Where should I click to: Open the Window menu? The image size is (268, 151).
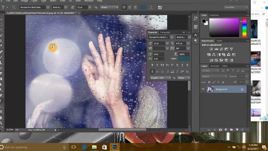89,1
